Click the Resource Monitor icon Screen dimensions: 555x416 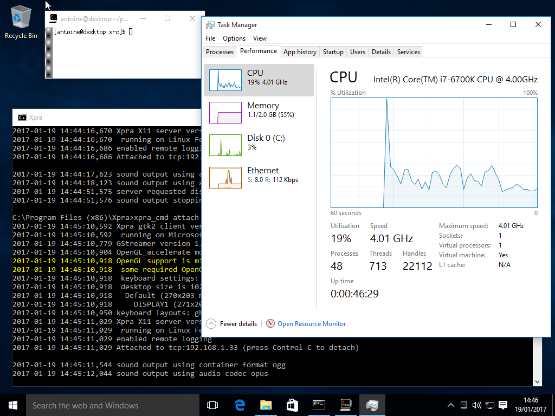[270, 323]
